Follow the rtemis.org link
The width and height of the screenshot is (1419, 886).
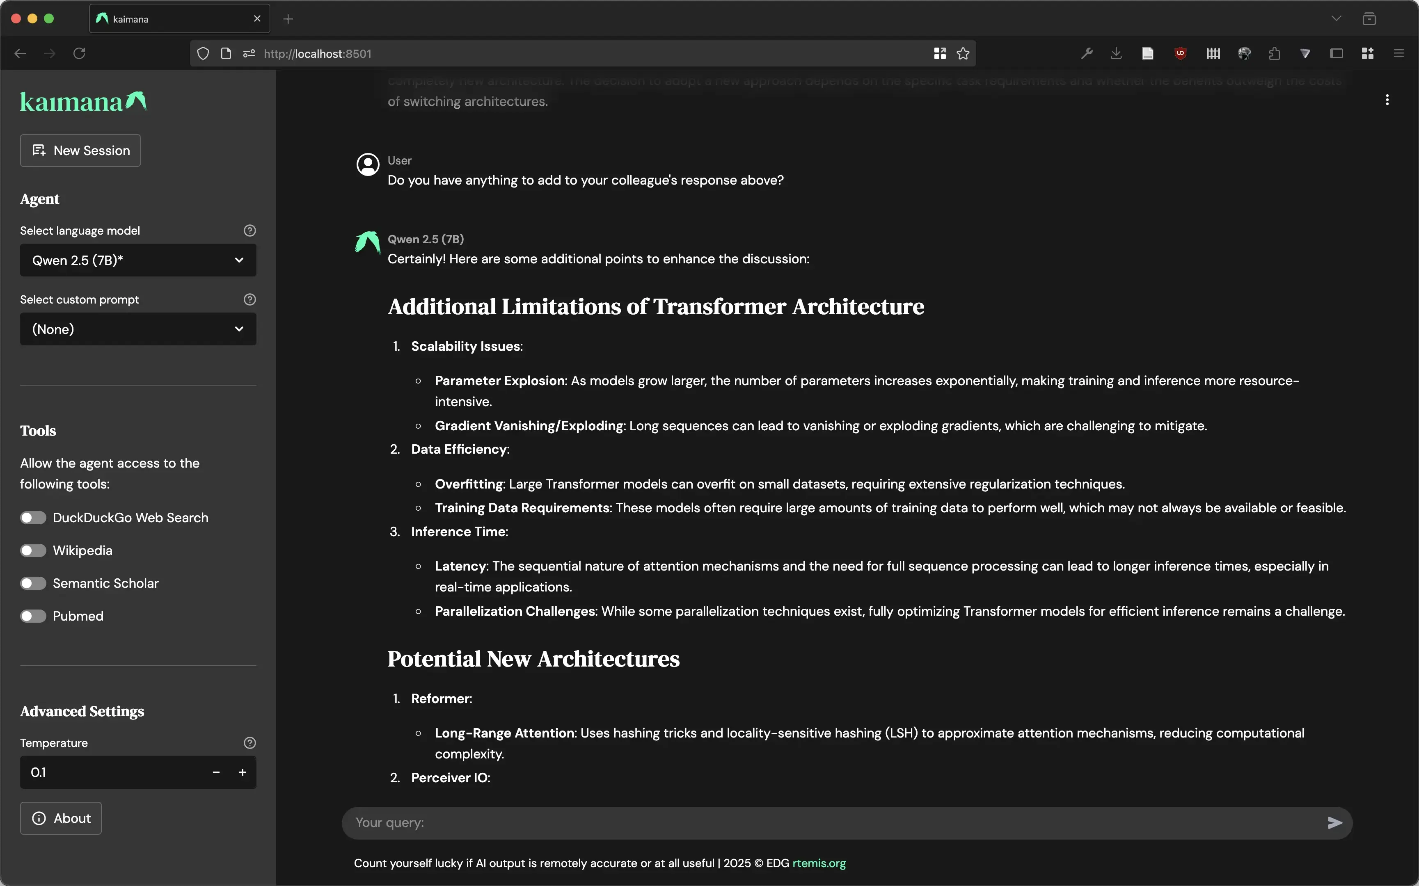pos(819,863)
